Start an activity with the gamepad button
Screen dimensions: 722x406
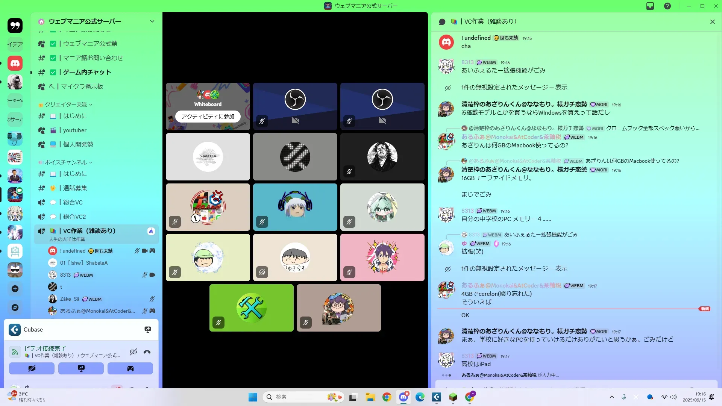coord(130,368)
